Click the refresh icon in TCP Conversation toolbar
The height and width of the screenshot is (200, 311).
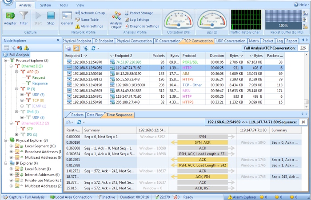[93, 48]
